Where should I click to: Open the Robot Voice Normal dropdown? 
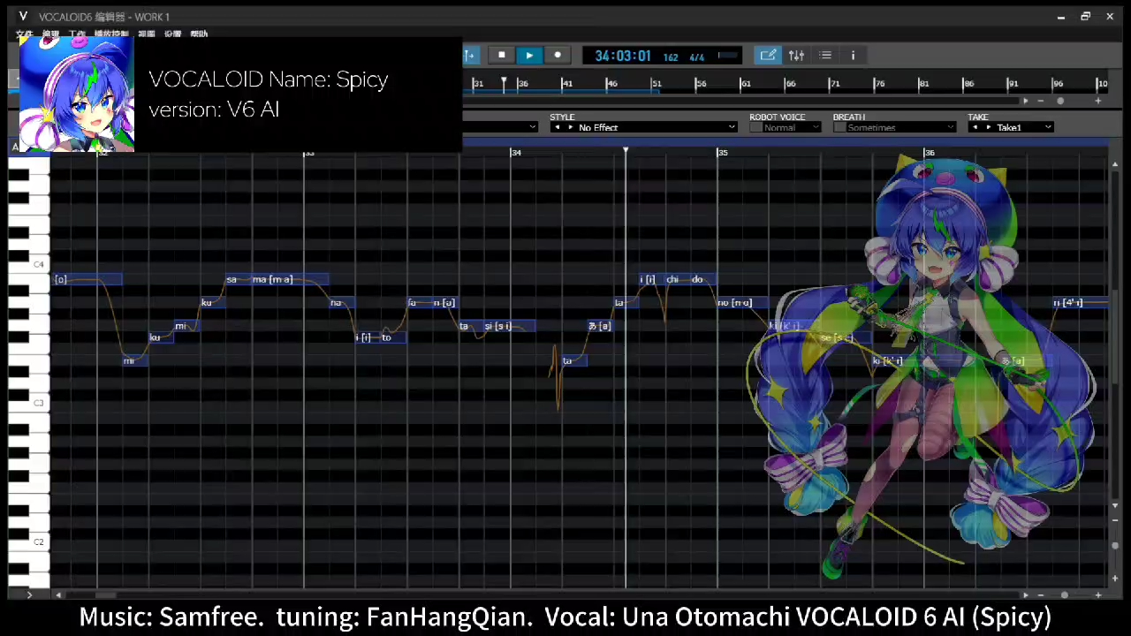(x=792, y=127)
